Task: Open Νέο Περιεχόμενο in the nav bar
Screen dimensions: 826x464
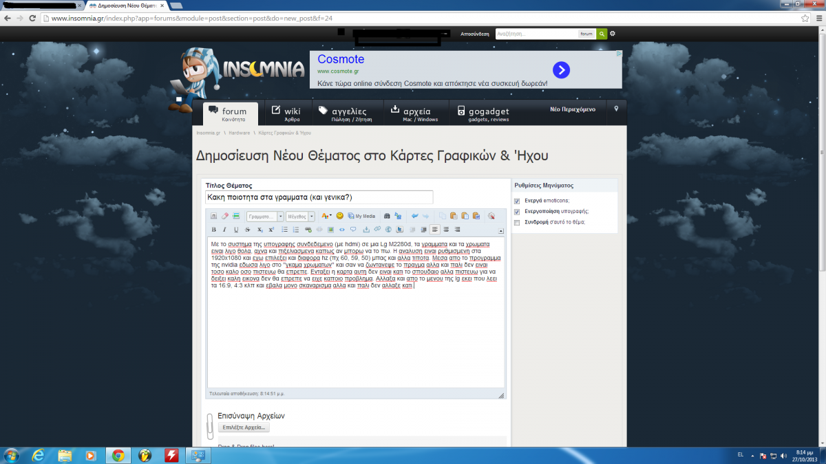Action: pyautogui.click(x=573, y=109)
